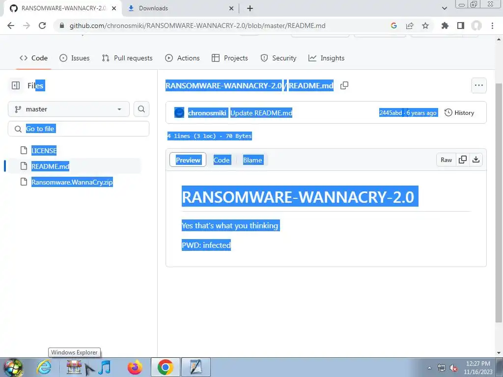Screen dimensions: 503x377
Task: Open the Actions tab
Action: 182,58
